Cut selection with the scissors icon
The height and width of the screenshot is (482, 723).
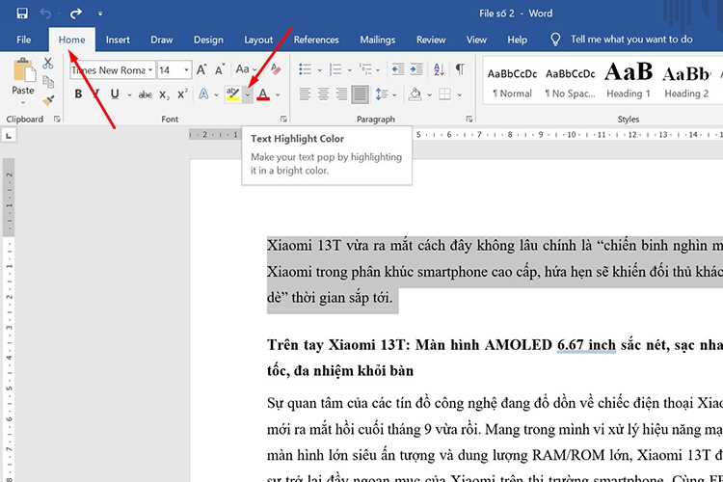coord(48,64)
